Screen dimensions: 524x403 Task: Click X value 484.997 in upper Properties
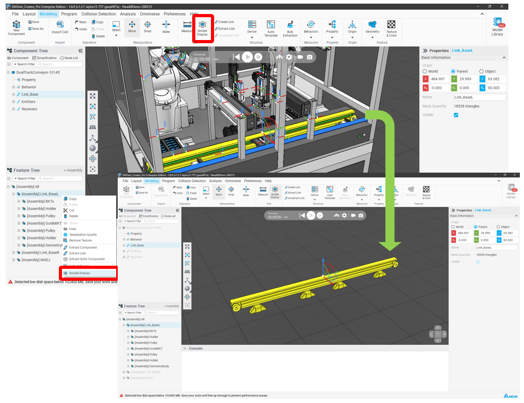click(x=438, y=79)
